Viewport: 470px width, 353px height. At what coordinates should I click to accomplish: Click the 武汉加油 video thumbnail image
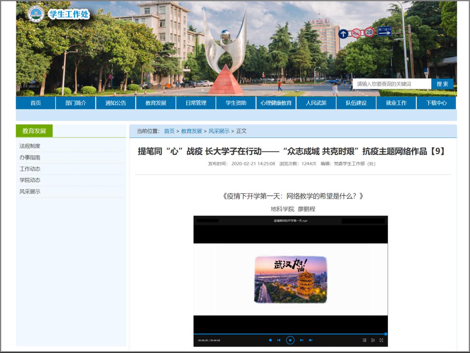290,279
